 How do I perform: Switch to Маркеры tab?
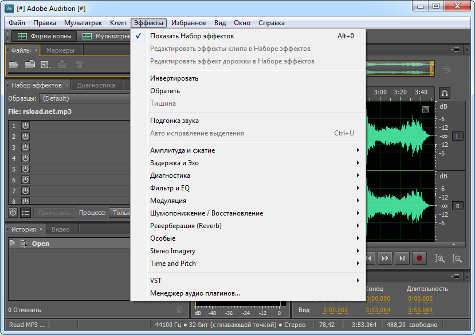coord(60,50)
